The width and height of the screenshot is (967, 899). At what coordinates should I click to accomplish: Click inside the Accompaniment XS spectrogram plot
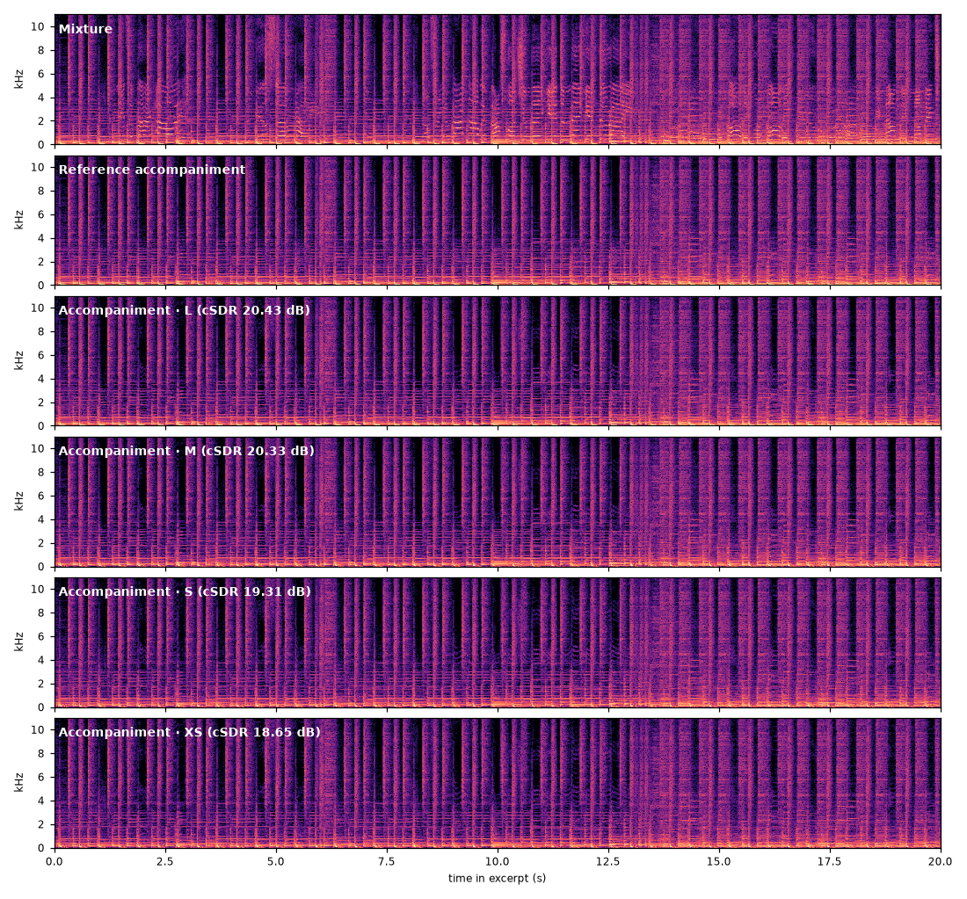point(498,782)
